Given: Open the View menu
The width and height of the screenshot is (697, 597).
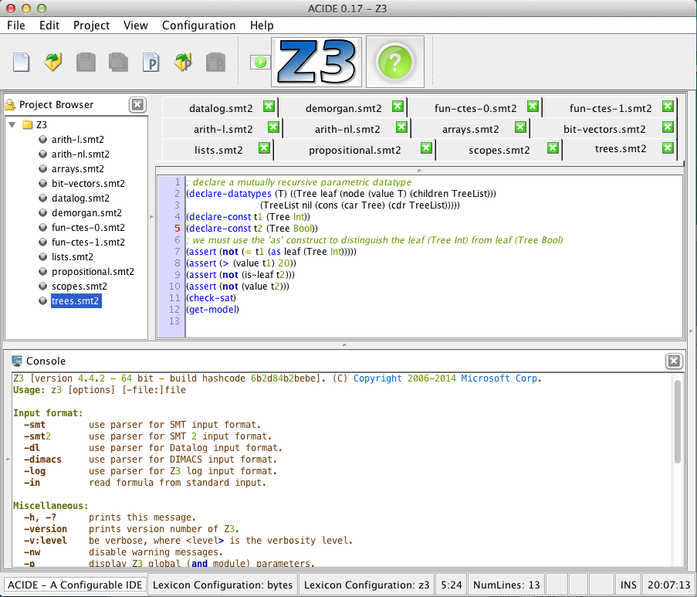Looking at the screenshot, I should tap(136, 25).
